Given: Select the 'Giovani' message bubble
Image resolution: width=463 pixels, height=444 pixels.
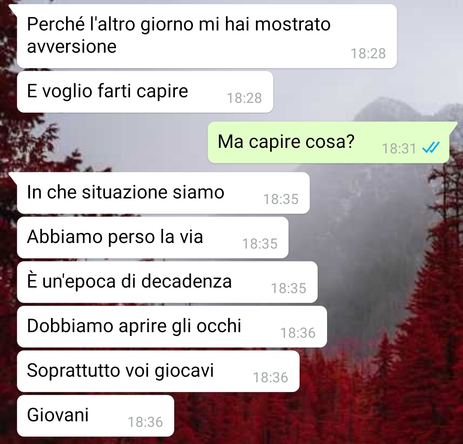Looking at the screenshot, I should pyautogui.click(x=95, y=416).
